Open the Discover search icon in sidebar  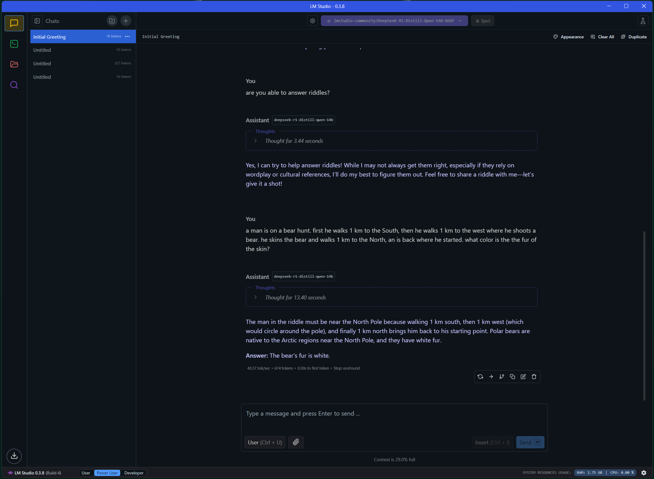[14, 85]
